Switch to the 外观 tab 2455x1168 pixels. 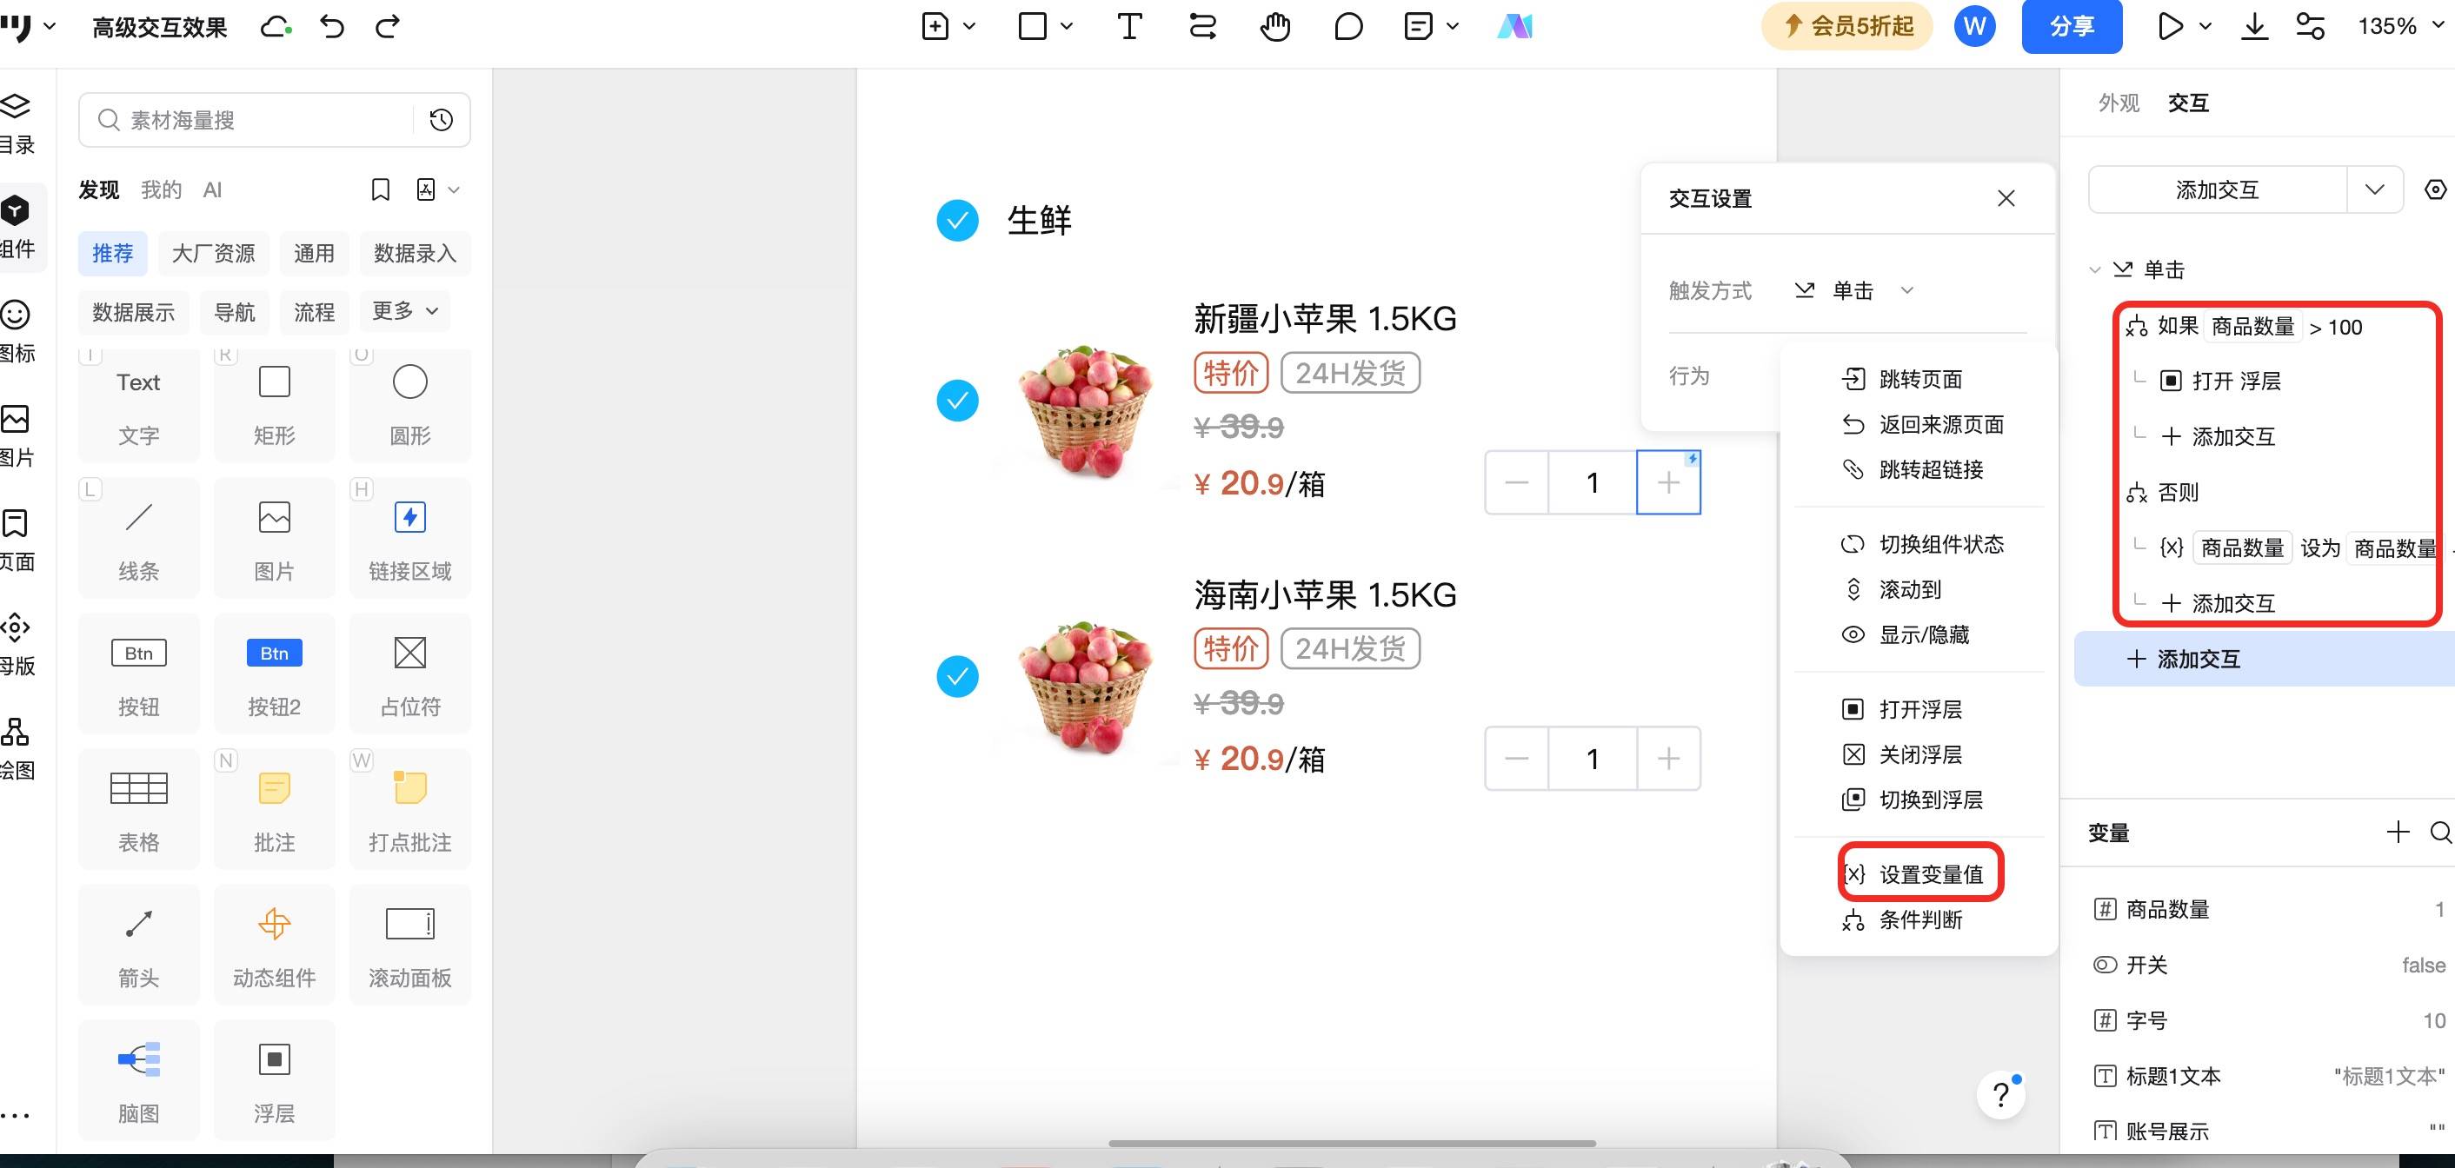tap(2119, 103)
